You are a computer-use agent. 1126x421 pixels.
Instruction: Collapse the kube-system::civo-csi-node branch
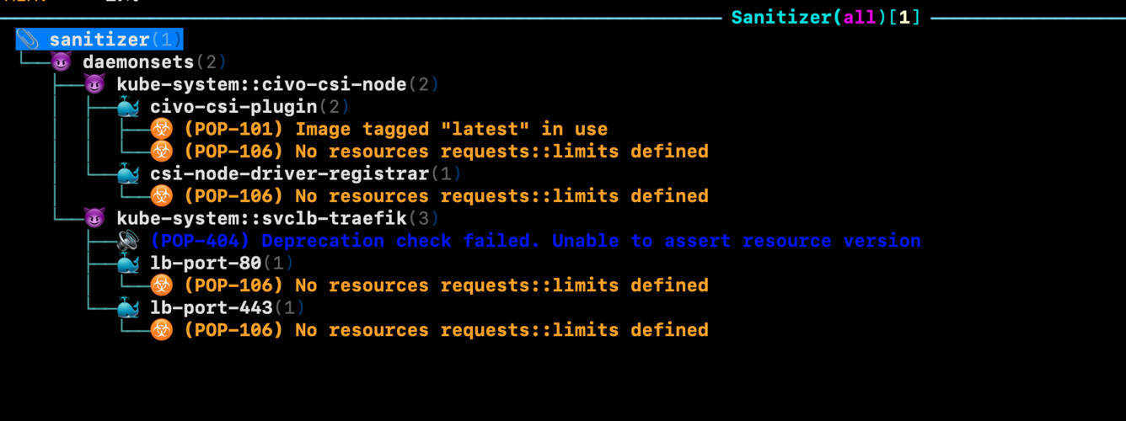pyautogui.click(x=261, y=84)
